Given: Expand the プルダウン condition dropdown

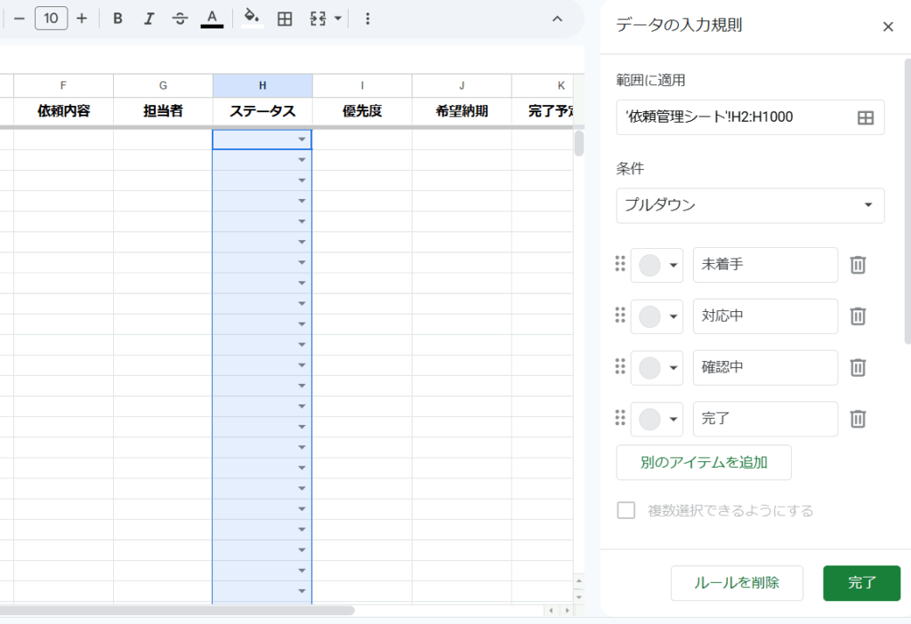Looking at the screenshot, I should coord(750,205).
